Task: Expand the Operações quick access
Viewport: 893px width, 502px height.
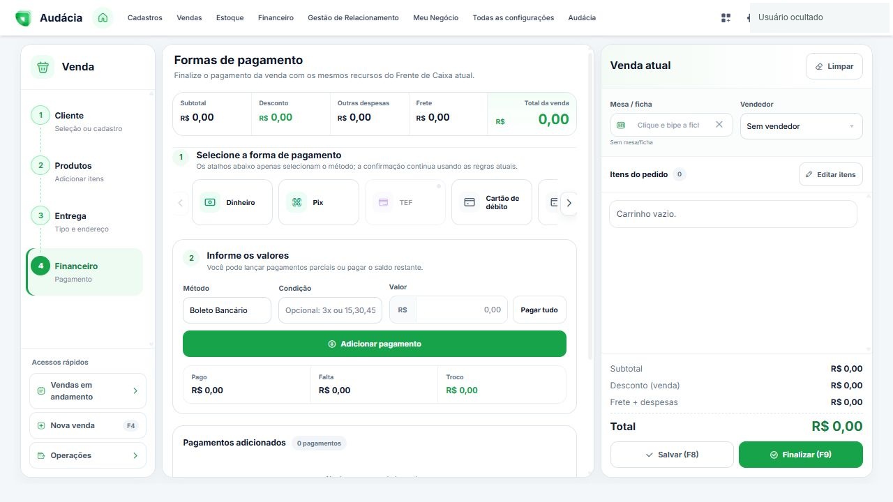Action: point(88,455)
